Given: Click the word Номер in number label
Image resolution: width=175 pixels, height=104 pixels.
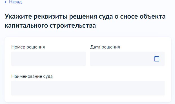Looking at the screenshot, I should point(18,47).
